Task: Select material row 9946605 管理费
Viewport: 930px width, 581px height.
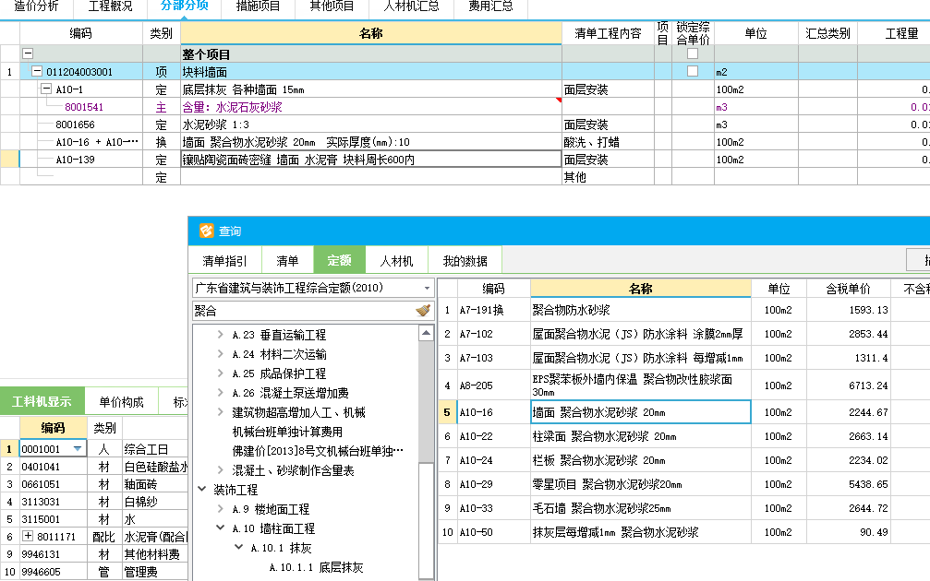Action: [x=93, y=572]
